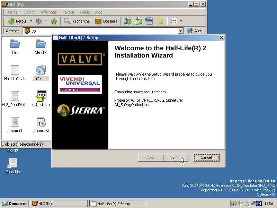
Task: Click the Copy To toolbar icon
Action: [x=138, y=21]
